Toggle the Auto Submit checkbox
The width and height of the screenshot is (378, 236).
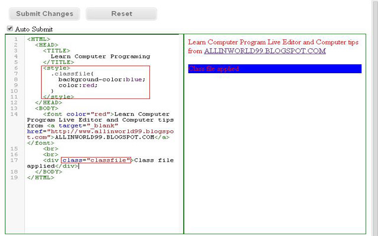point(10,29)
